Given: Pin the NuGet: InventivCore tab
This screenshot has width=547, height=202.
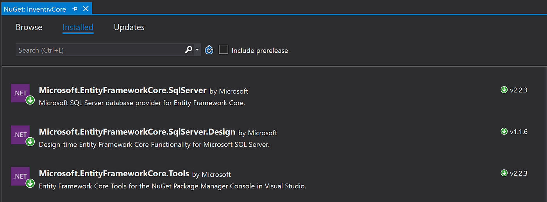Looking at the screenshot, I should pos(75,9).
